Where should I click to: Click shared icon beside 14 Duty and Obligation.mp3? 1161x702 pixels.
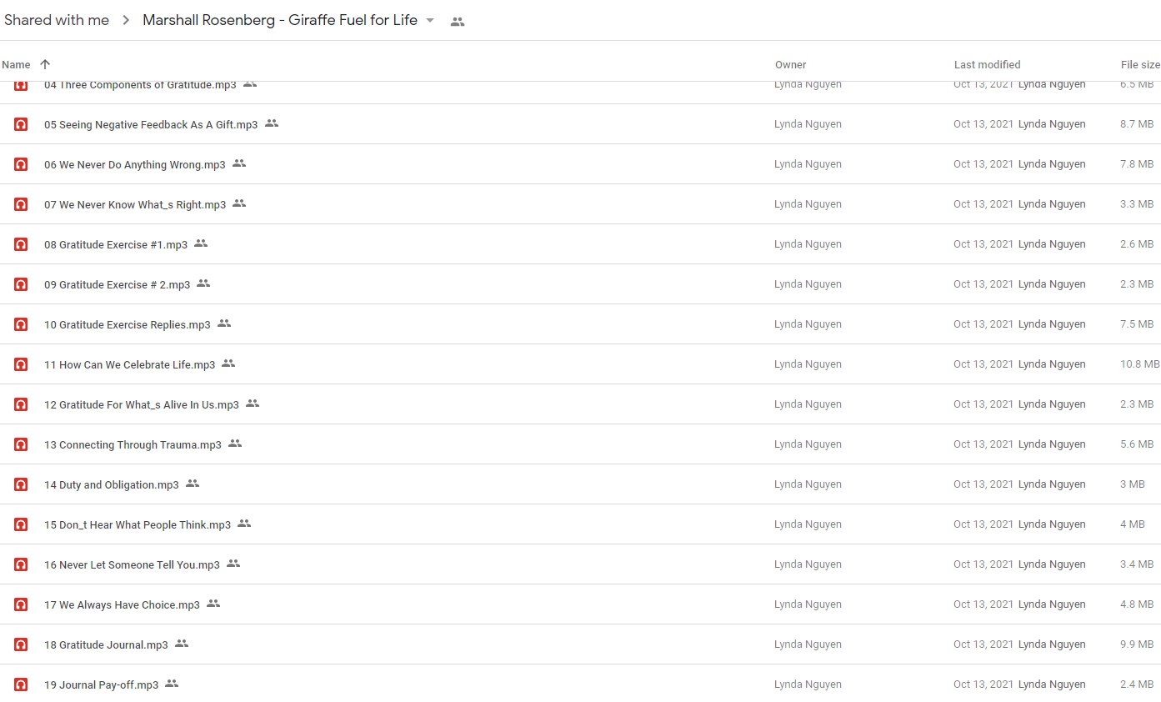coord(193,484)
